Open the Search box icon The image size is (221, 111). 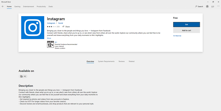(199, 6)
